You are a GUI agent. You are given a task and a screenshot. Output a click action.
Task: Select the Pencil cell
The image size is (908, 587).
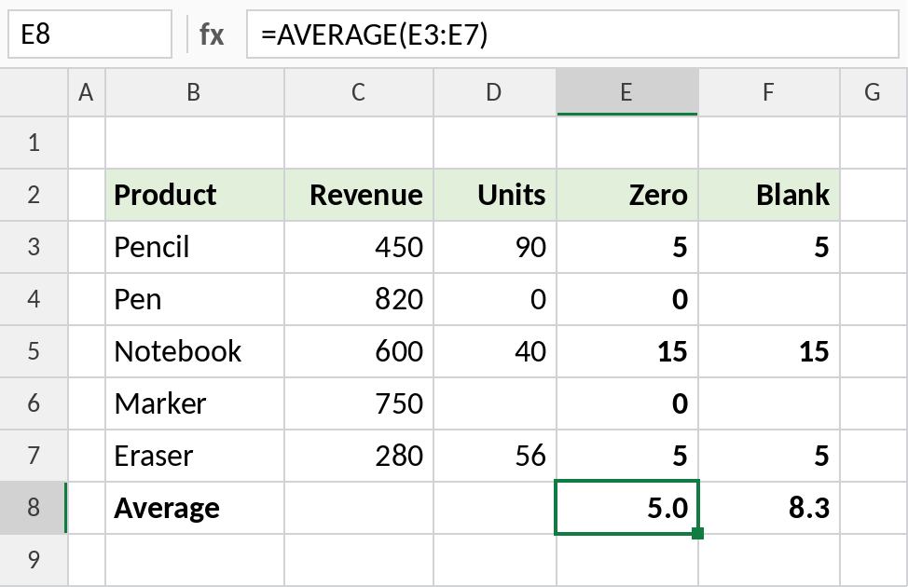[195, 247]
